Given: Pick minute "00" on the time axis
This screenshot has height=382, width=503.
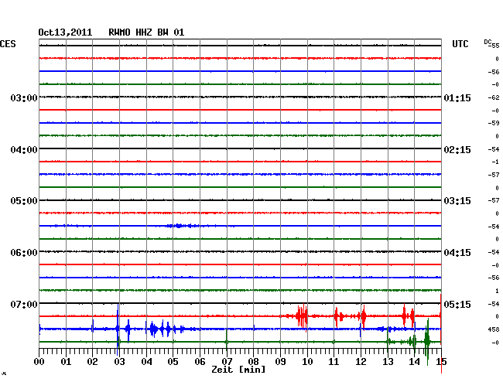Looking at the screenshot, I should (39, 362).
